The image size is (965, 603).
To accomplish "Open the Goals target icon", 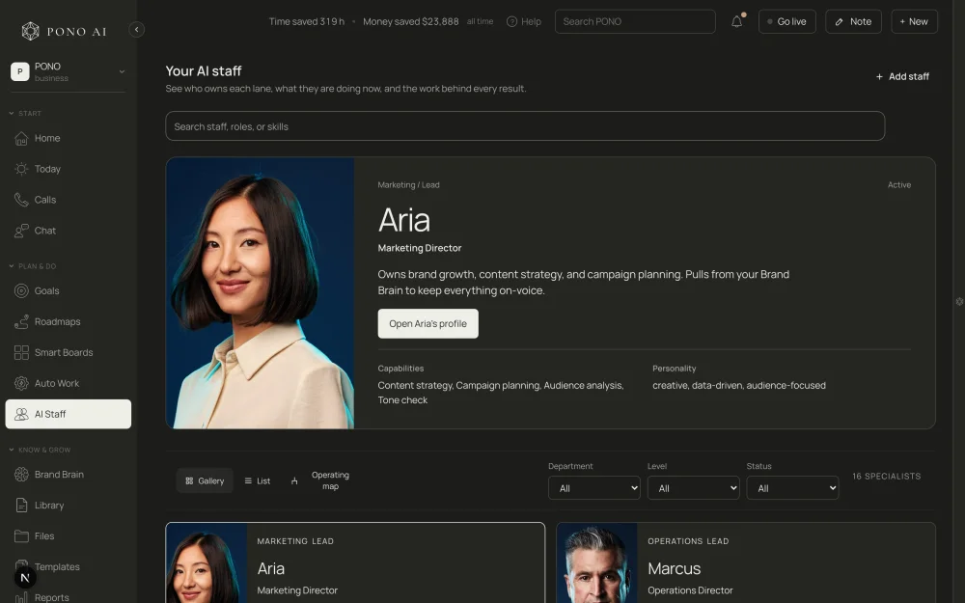I will 21,291.
